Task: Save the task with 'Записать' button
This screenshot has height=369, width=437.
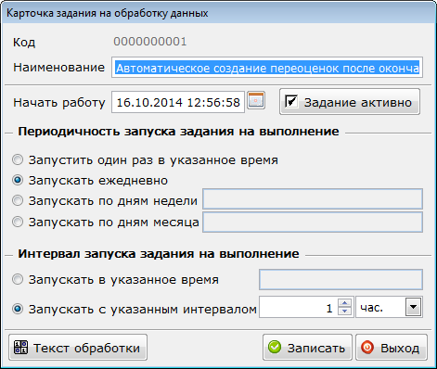Action: [307, 348]
